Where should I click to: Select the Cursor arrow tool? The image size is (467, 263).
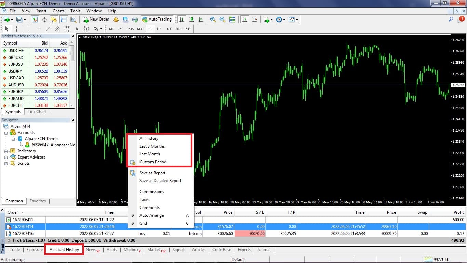click(x=7, y=29)
